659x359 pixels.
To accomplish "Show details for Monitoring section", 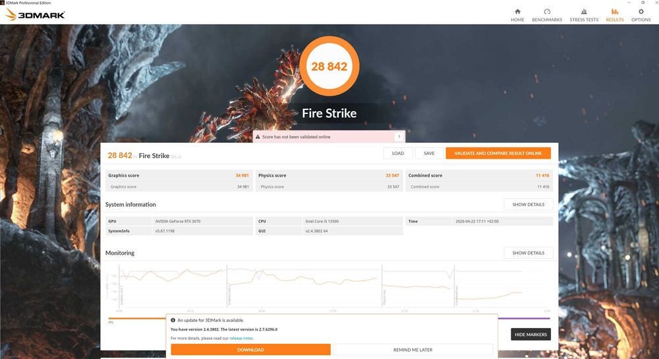I will (x=529, y=253).
